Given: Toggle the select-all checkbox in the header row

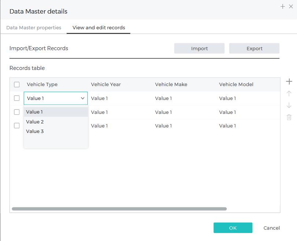Looking at the screenshot, I should coord(17,85).
